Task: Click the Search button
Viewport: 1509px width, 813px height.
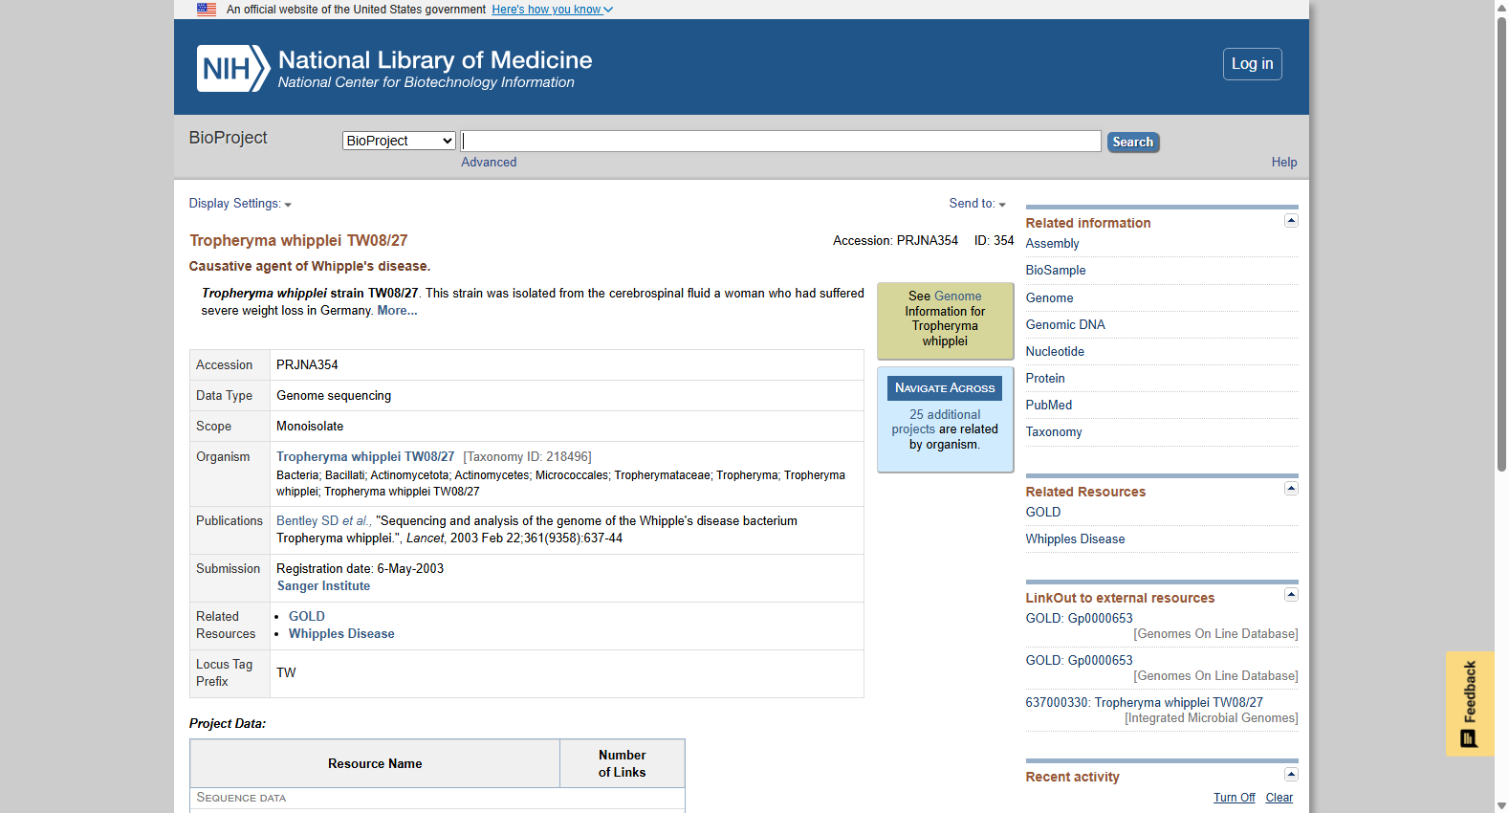Action: pyautogui.click(x=1133, y=142)
